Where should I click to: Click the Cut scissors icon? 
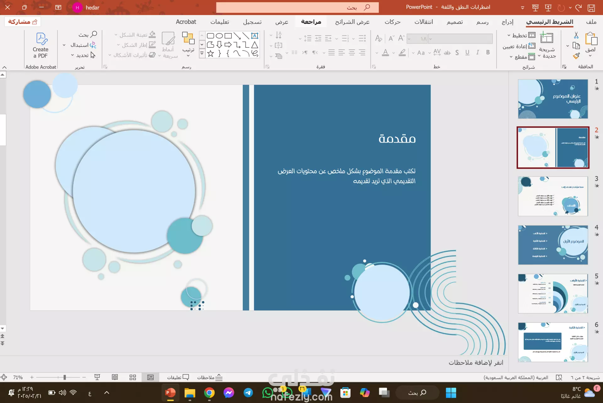[576, 35]
